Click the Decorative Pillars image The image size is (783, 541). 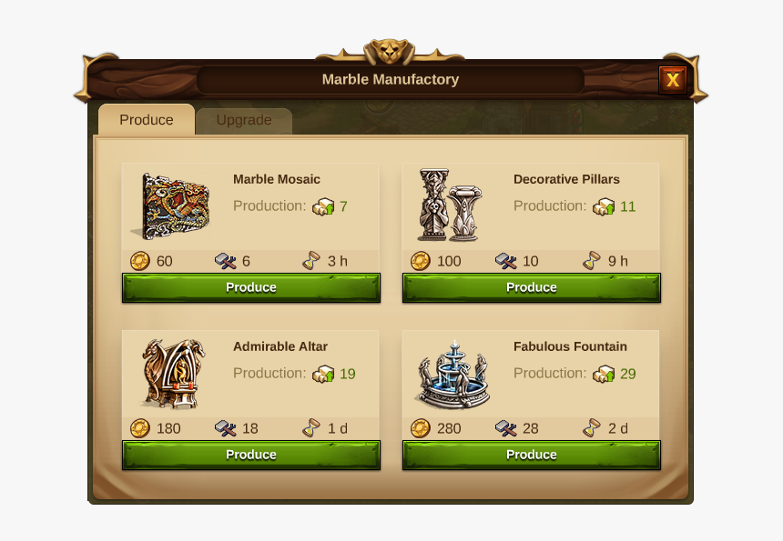click(451, 205)
